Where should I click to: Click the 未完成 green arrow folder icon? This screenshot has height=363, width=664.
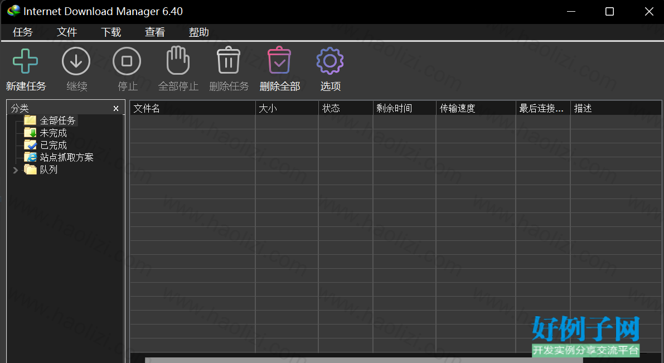[30, 133]
